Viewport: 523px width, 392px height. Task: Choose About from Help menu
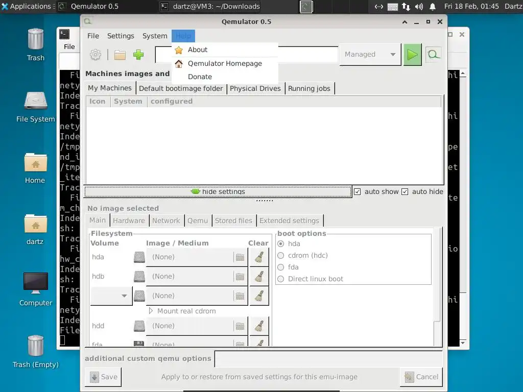tap(225, 50)
